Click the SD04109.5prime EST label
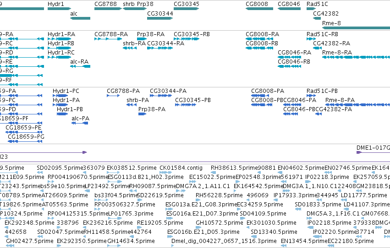Viewport: 390px width, 248px height. pos(263,214)
